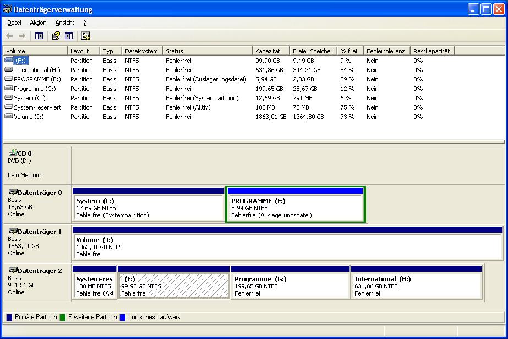508x339 pixels.
Task: Select the hatched (F:) 99,90 GB partition block
Action: coord(174,282)
